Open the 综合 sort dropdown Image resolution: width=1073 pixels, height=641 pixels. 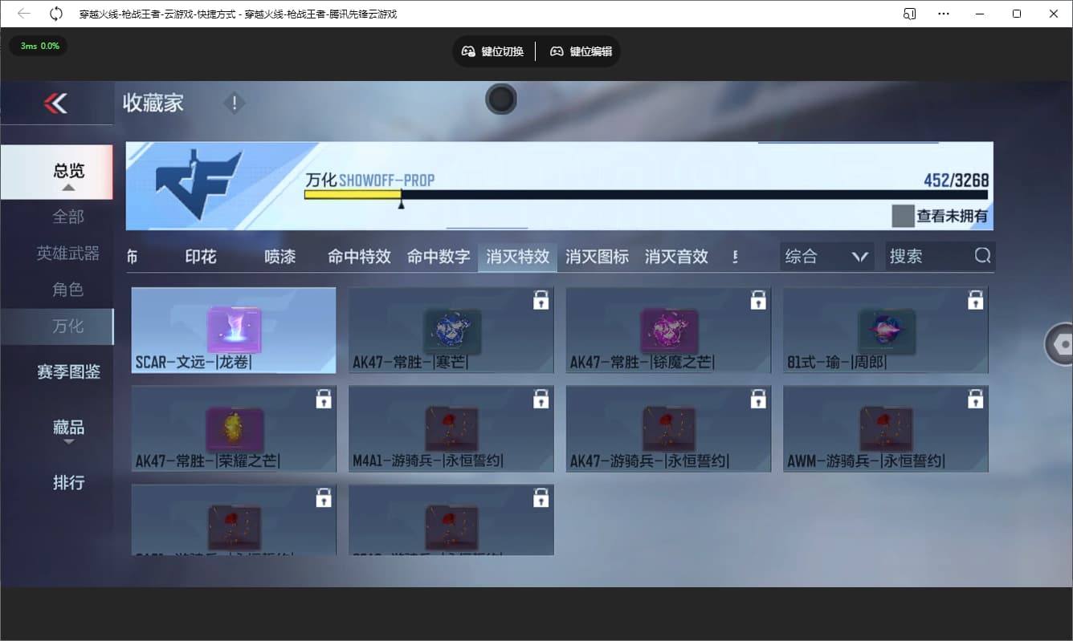[826, 255]
